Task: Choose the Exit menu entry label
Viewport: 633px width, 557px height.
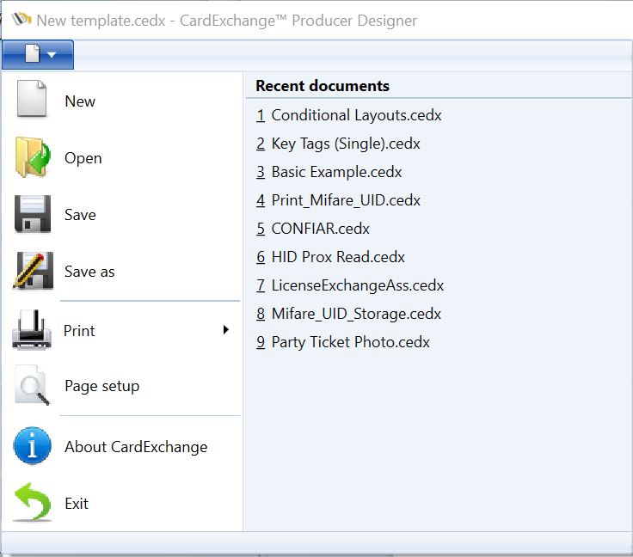Action: point(77,504)
